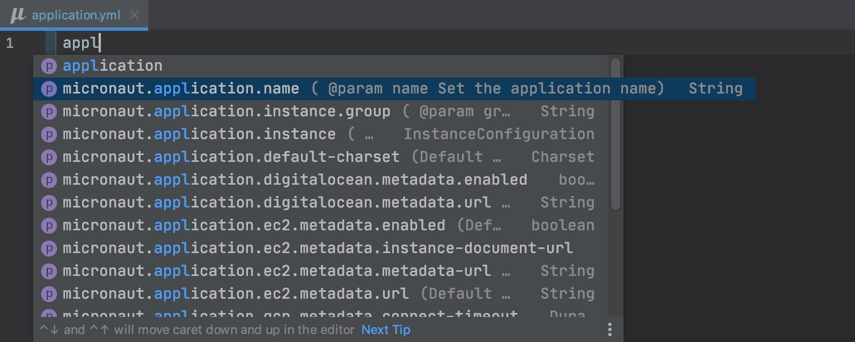The height and width of the screenshot is (342, 855).
Task: Pick micronaut.application.ec2.metadata.metadata-url entry
Action: [320, 271]
